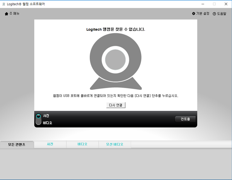
Task: Click the 다시 연결 reconnect button
Action: click(116, 105)
